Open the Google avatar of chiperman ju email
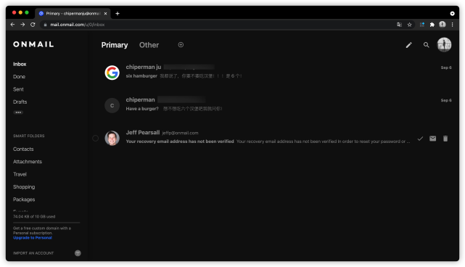Viewport: 465px width, 267px height. click(x=112, y=73)
